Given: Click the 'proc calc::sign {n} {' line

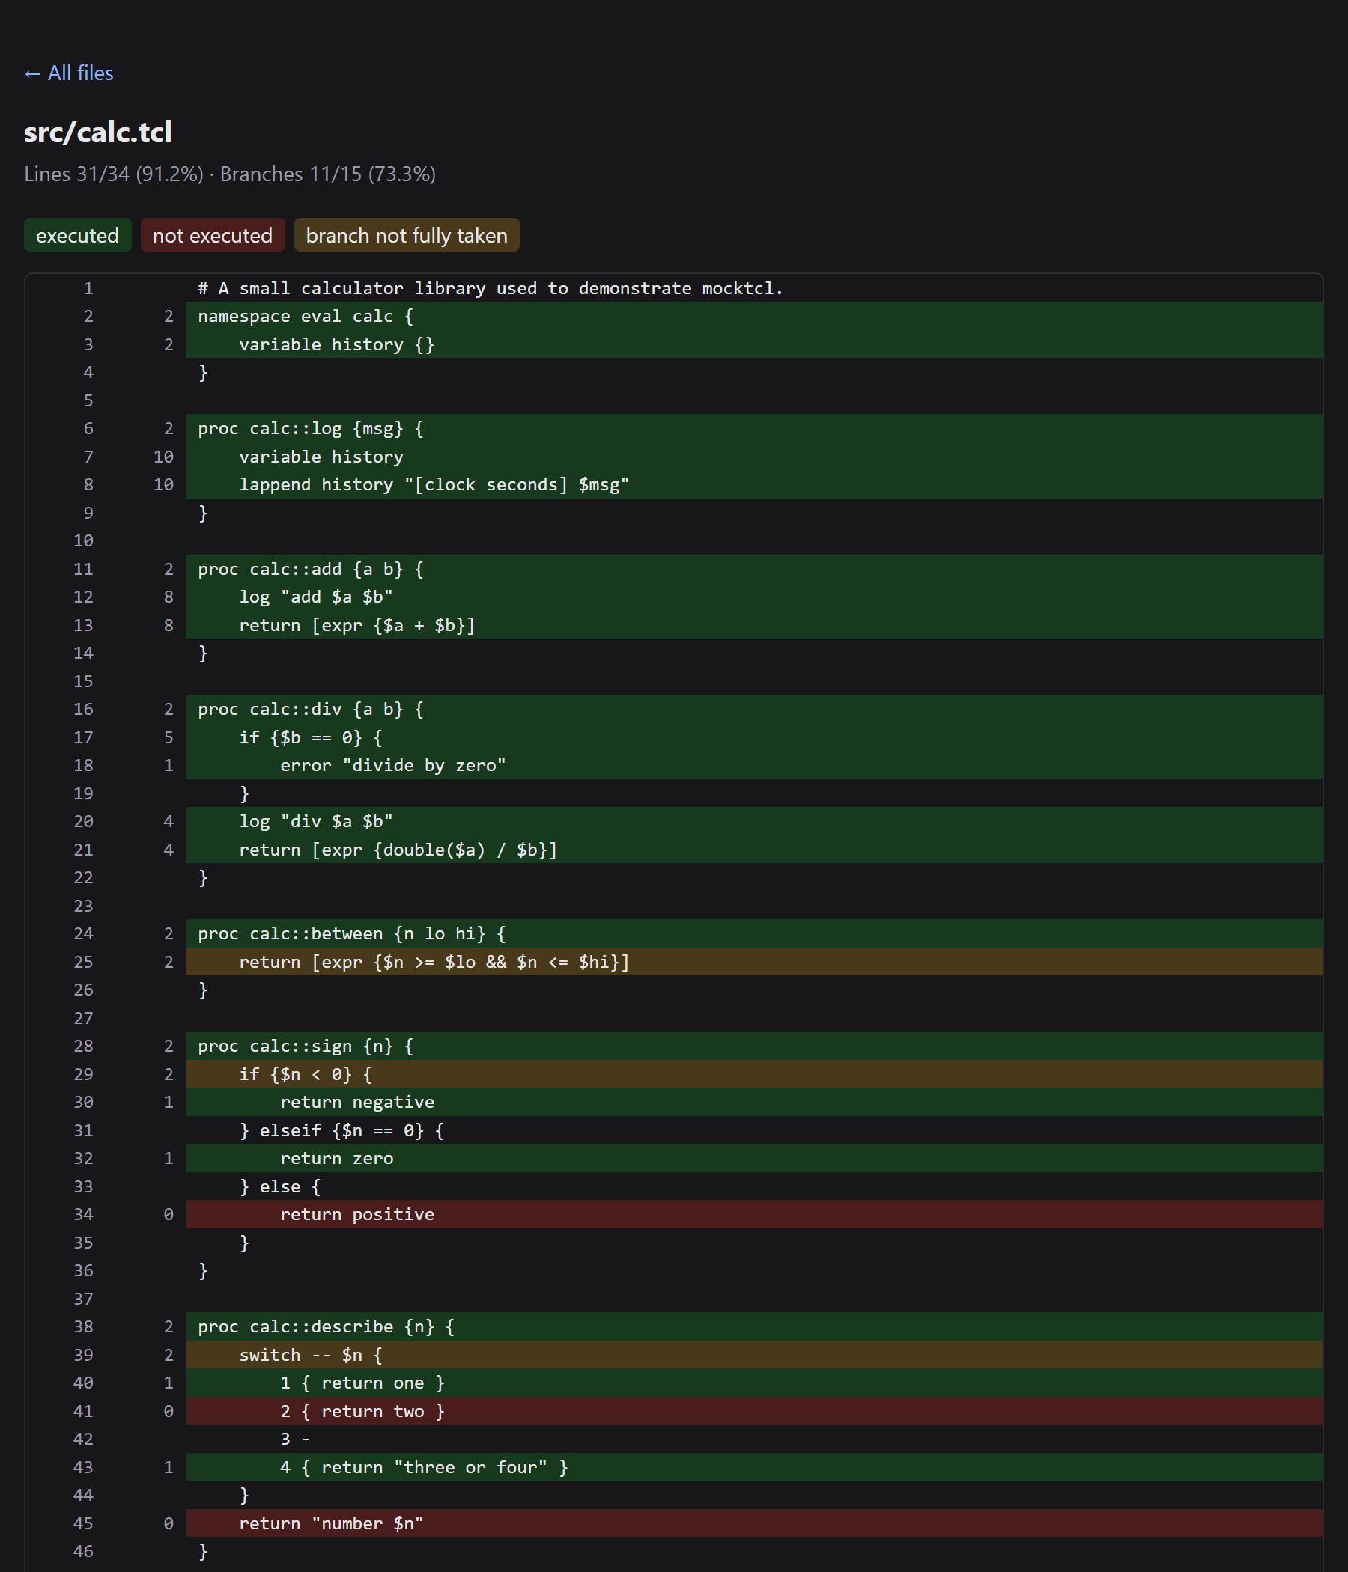Looking at the screenshot, I should pyautogui.click(x=754, y=1047).
